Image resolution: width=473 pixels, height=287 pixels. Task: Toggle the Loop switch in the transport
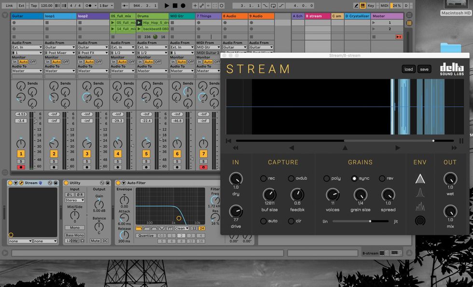tap(273, 5)
